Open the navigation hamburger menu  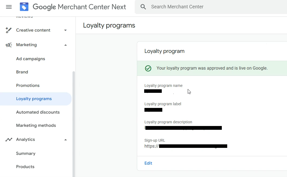coord(9,7)
